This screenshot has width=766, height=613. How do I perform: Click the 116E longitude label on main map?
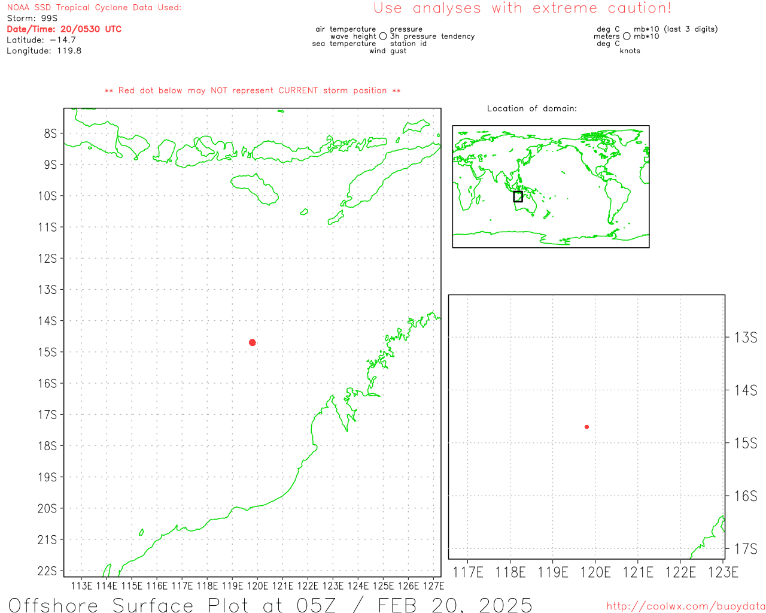pos(157,585)
